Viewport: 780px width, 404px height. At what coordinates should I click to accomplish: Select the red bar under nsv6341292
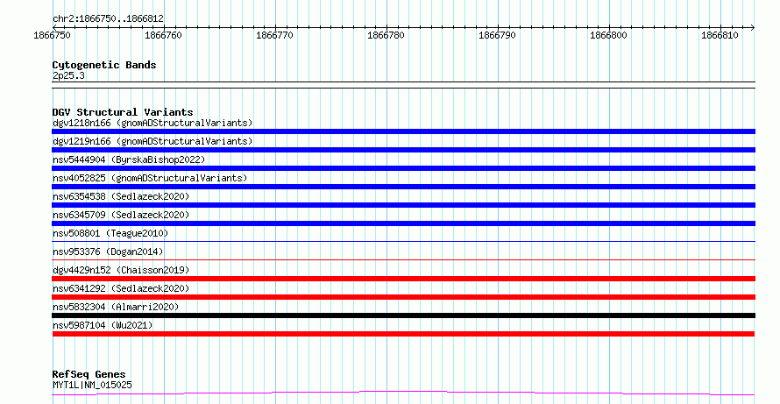point(403,297)
